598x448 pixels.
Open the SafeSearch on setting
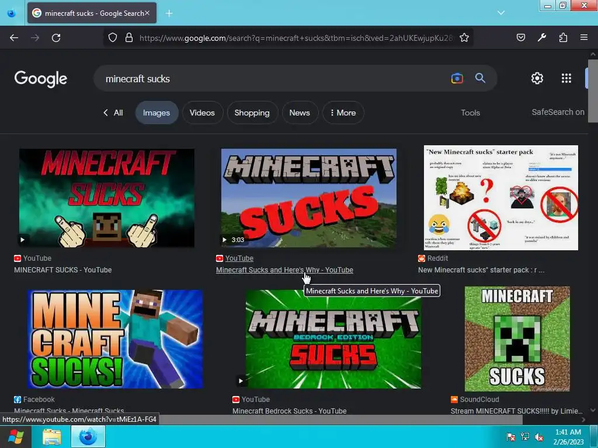coord(558,112)
